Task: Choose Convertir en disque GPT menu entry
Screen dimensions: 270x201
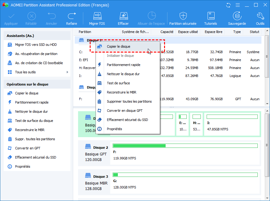Action: [124, 111]
